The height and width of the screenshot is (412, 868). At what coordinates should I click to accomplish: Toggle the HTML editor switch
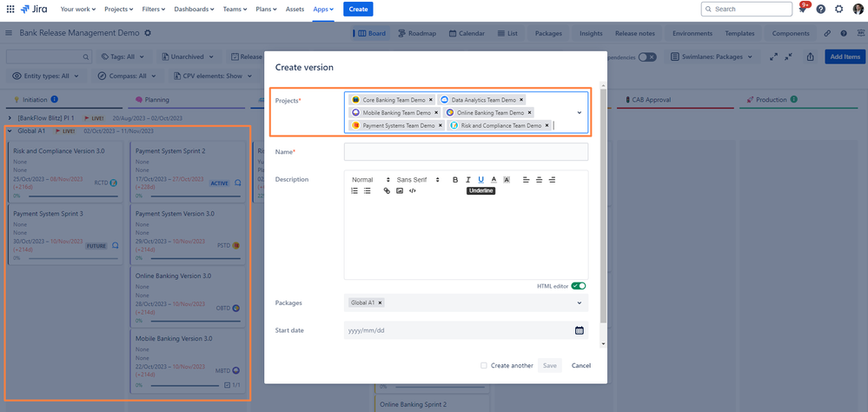579,286
